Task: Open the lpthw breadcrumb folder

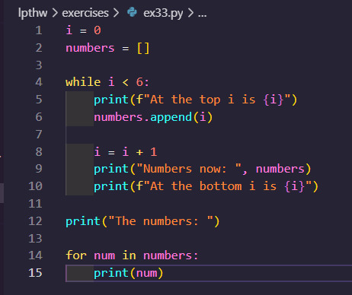Action: pyautogui.click(x=33, y=13)
